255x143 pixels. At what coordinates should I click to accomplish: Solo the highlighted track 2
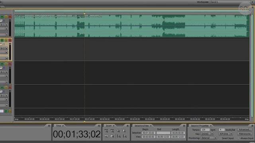click(x=6, y=40)
